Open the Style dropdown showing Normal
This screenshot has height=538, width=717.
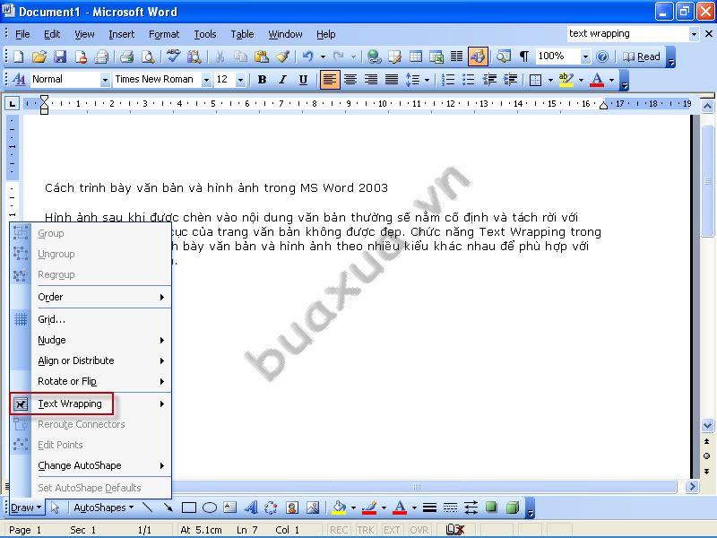tap(105, 80)
